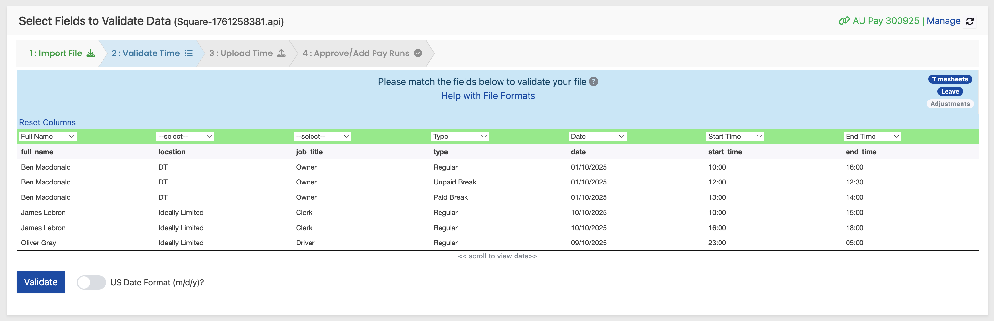The height and width of the screenshot is (321, 994).
Task: Click the Import File download icon
Action: (x=91, y=53)
